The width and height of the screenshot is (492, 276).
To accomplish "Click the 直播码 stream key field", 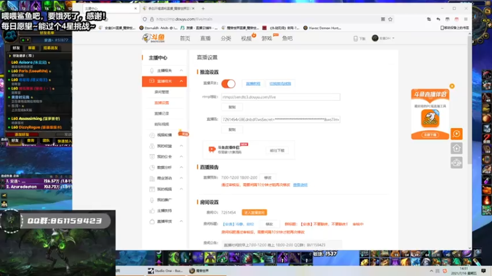I will (280, 120).
